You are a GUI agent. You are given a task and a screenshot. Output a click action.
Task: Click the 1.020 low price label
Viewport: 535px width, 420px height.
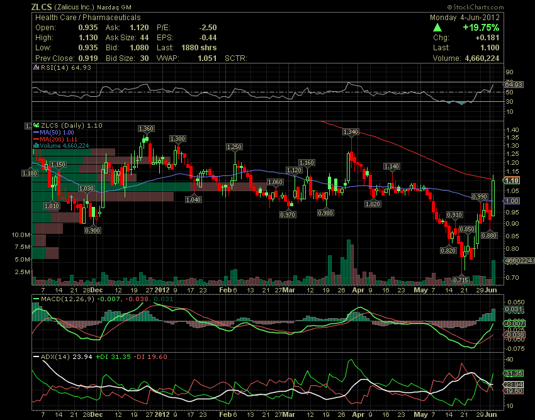[373, 204]
